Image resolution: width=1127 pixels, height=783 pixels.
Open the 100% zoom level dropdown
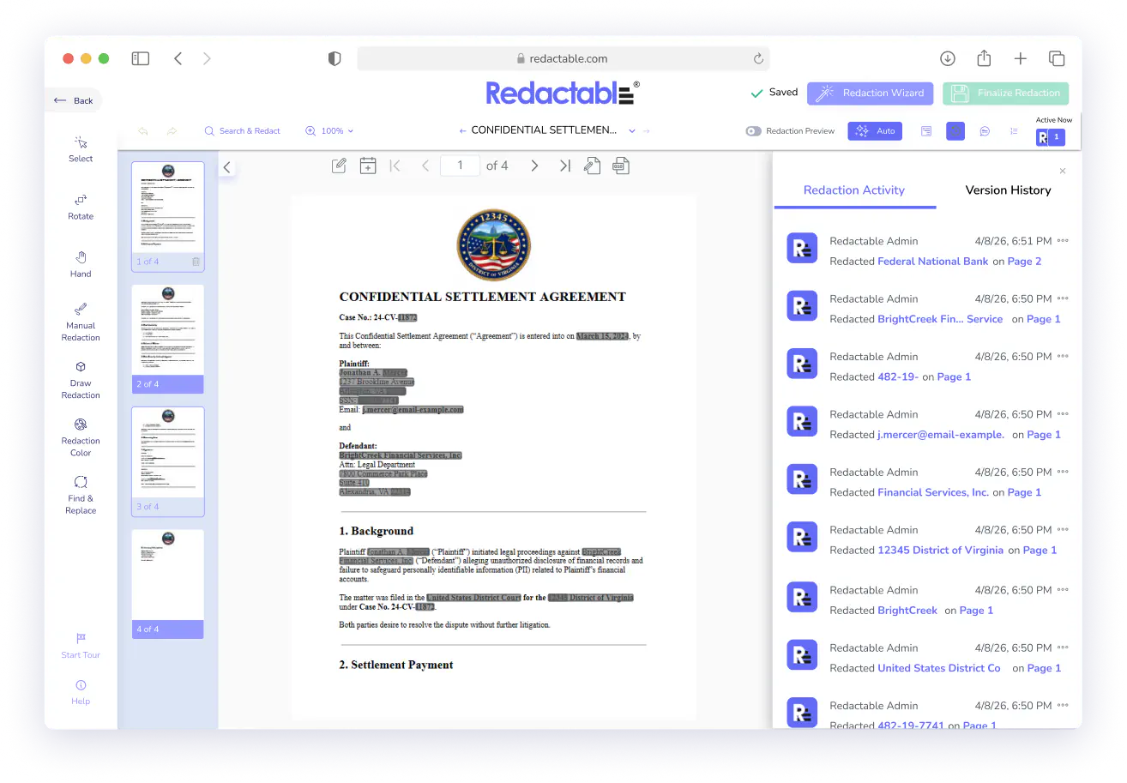(x=329, y=131)
